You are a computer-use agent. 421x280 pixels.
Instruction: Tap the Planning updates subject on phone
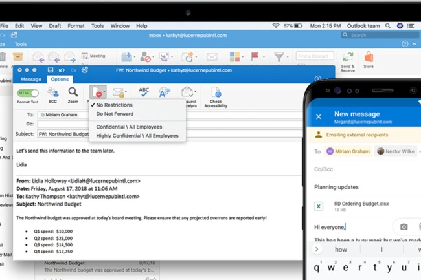336,187
